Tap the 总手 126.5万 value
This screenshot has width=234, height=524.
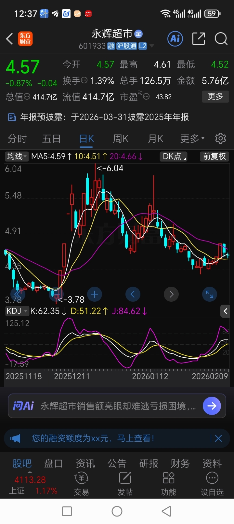pyautogui.click(x=155, y=80)
